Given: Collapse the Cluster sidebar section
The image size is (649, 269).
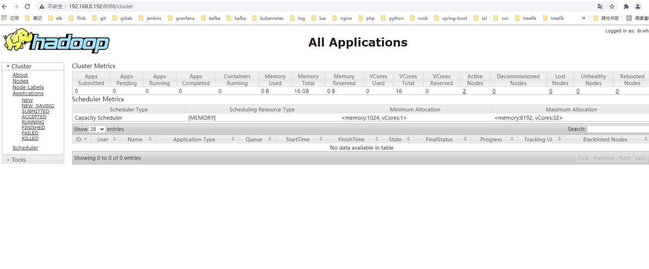Looking at the screenshot, I should [33, 66].
